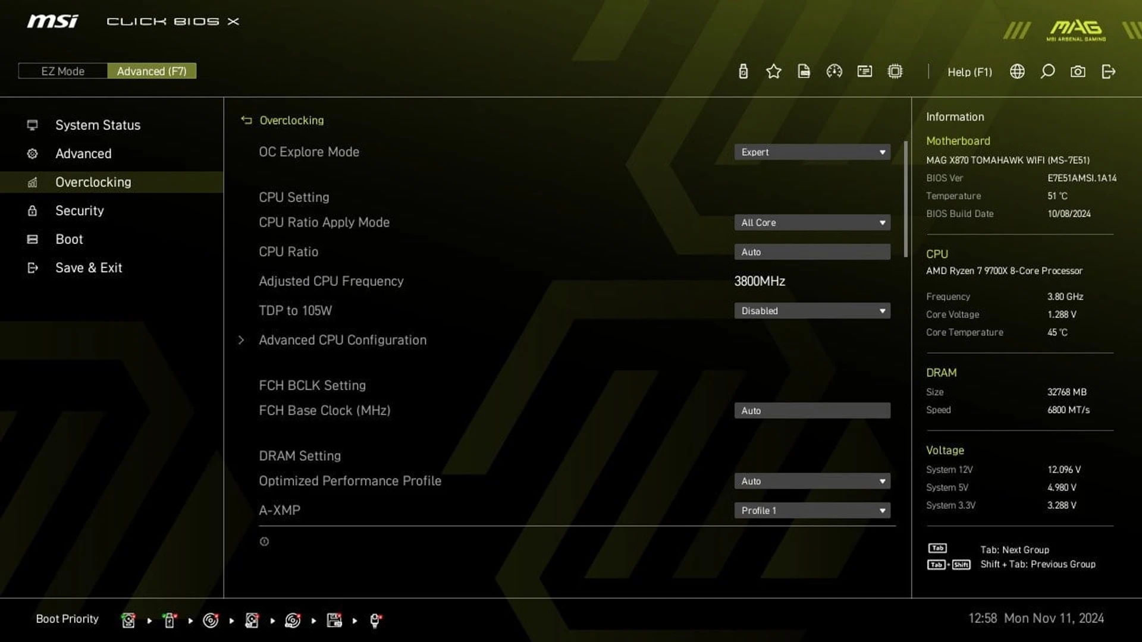Click the drive icon beside Boot
The image size is (1142, 642).
tap(32, 239)
